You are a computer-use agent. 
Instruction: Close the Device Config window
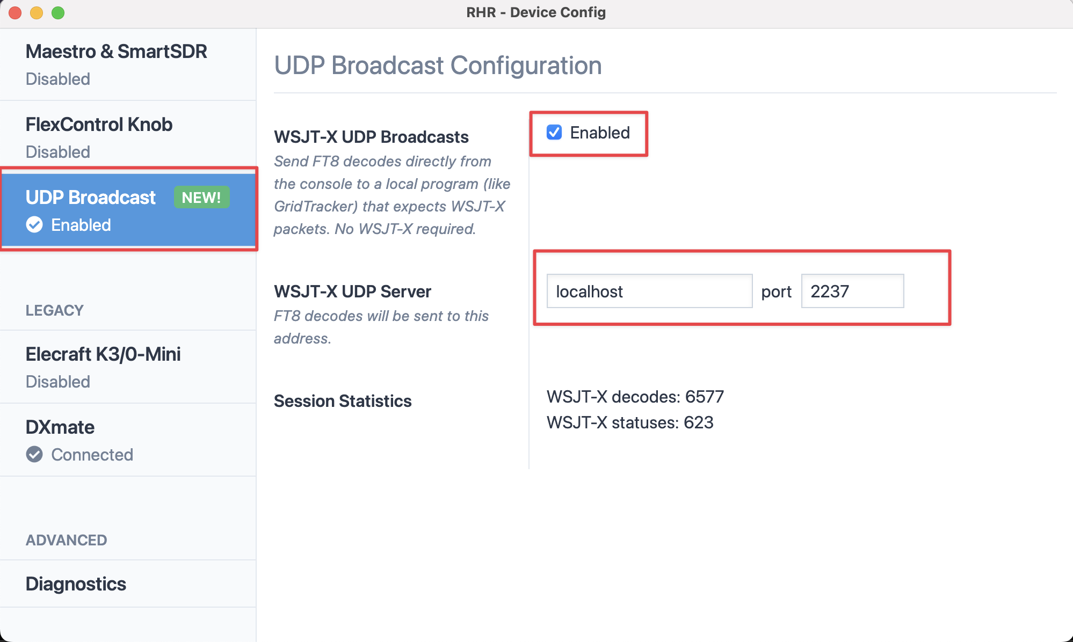tap(15, 13)
